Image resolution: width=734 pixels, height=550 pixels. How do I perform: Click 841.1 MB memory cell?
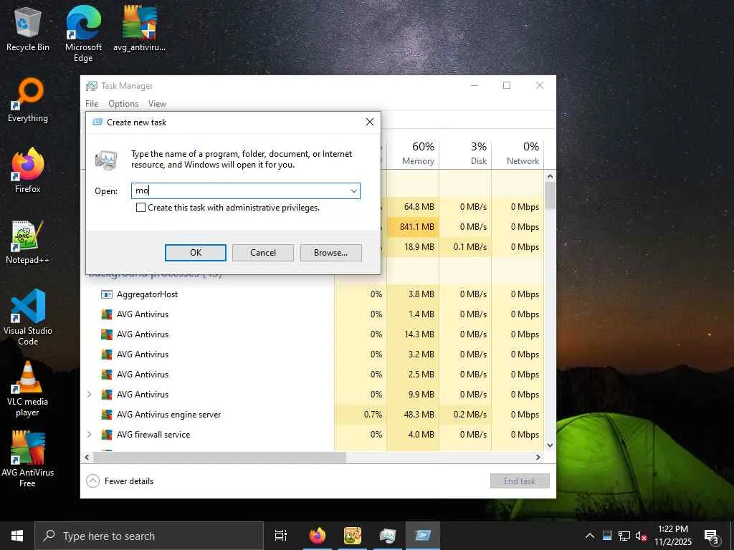click(x=414, y=227)
